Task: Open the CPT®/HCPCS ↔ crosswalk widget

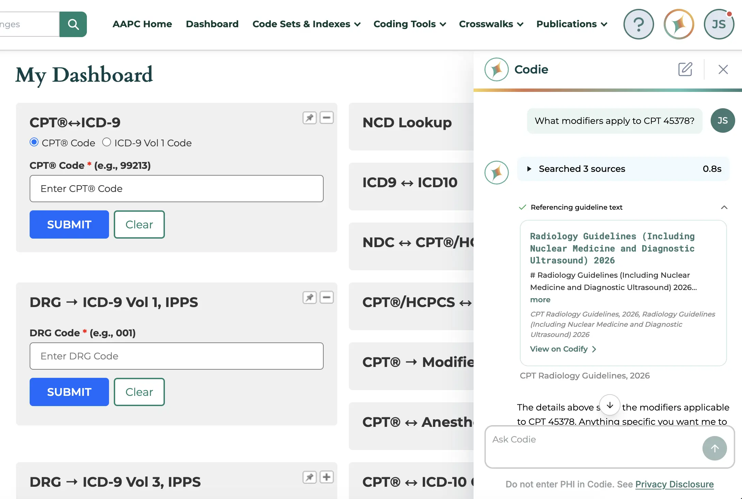Action: pos(411,306)
